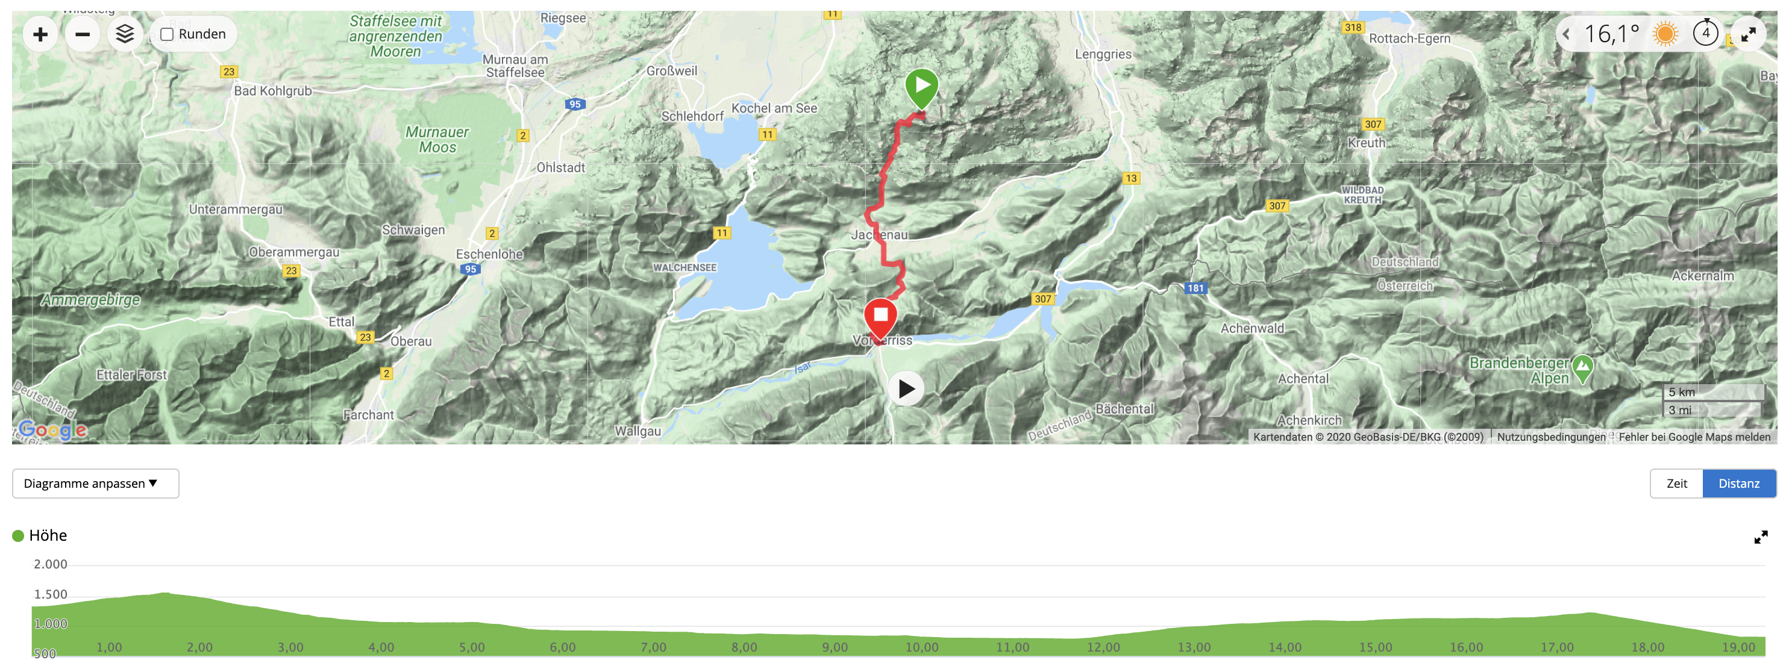Click the wind speed indicator showing 4
Screen dimensions: 1786x666
click(1705, 33)
